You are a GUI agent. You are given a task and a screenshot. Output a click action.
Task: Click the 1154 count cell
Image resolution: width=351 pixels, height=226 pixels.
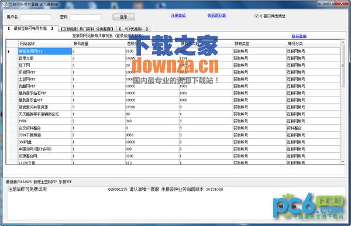pyautogui.click(x=206, y=58)
